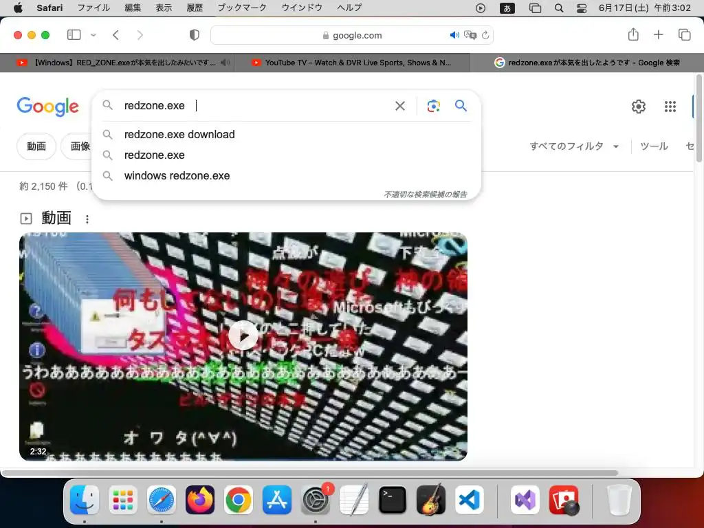Open ツール search tools

coord(654,146)
